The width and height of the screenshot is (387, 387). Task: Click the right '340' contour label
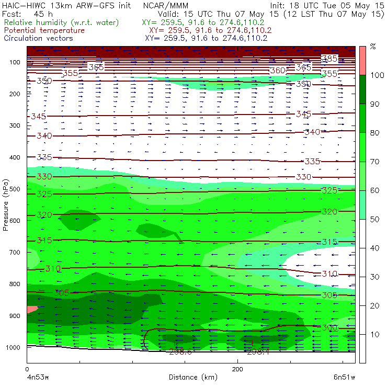[312, 132]
